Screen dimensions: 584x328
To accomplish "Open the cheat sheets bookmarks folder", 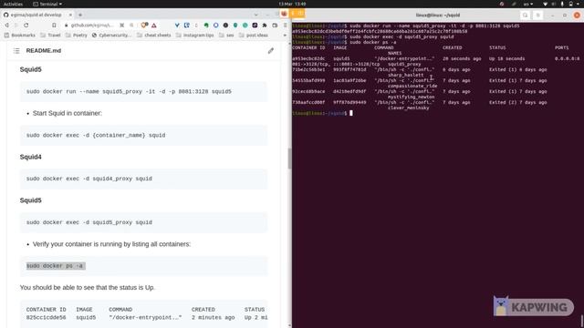I will point(154,35).
